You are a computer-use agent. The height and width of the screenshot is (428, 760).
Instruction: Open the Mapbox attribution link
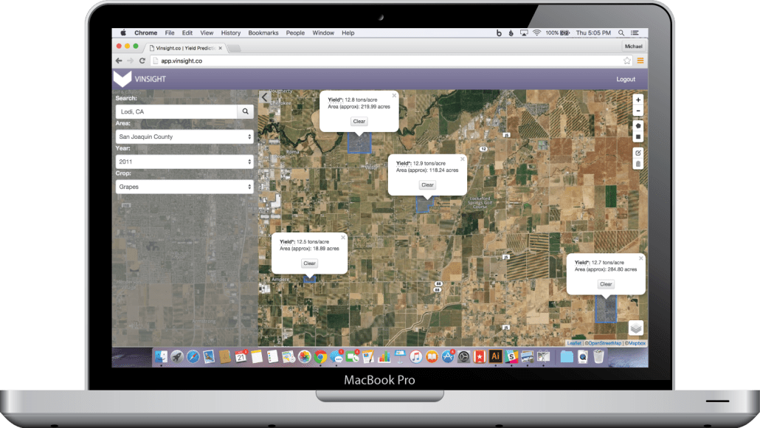click(635, 343)
